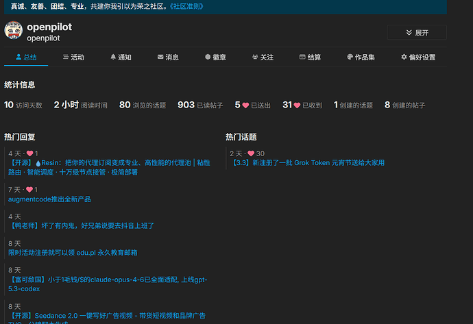This screenshot has width=473, height=324.
Task: Open the 徽章 tab
Action: [x=215, y=57]
